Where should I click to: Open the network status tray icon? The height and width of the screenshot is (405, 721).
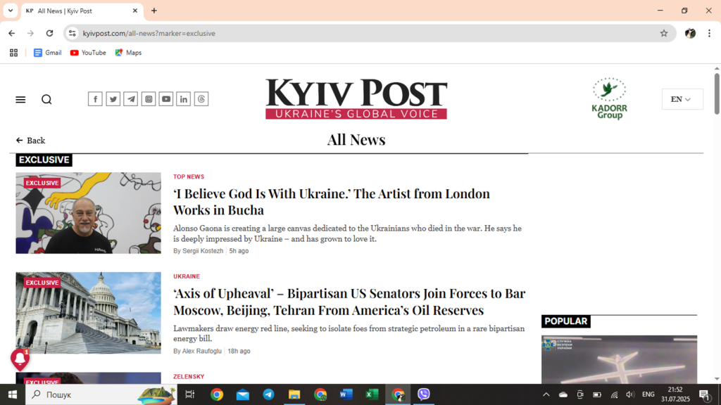[x=614, y=394]
